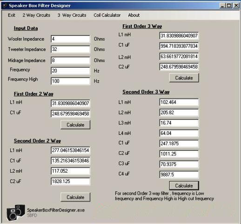241x224 pixels.
Task: Calculate the First Order 3 Way filter
Action: 184,78
